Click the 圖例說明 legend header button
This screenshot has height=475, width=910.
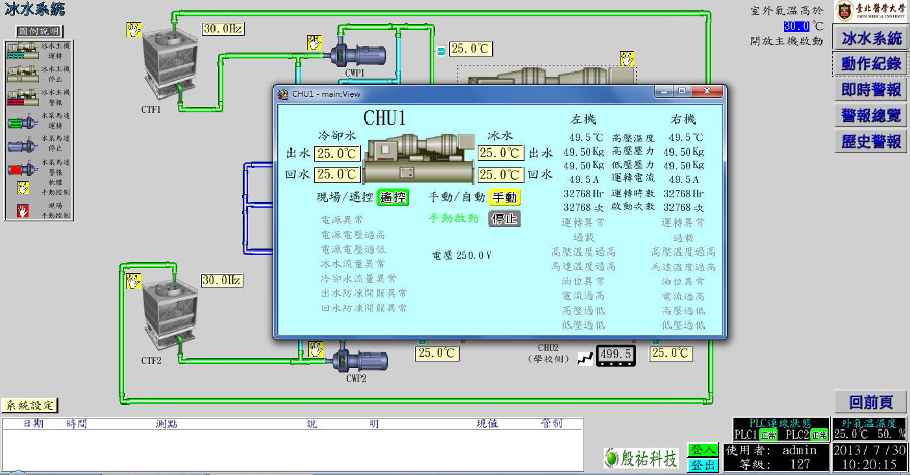coord(39,32)
